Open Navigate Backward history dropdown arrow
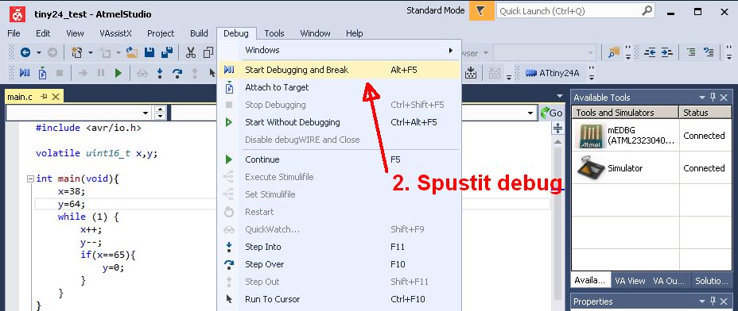 coord(39,53)
